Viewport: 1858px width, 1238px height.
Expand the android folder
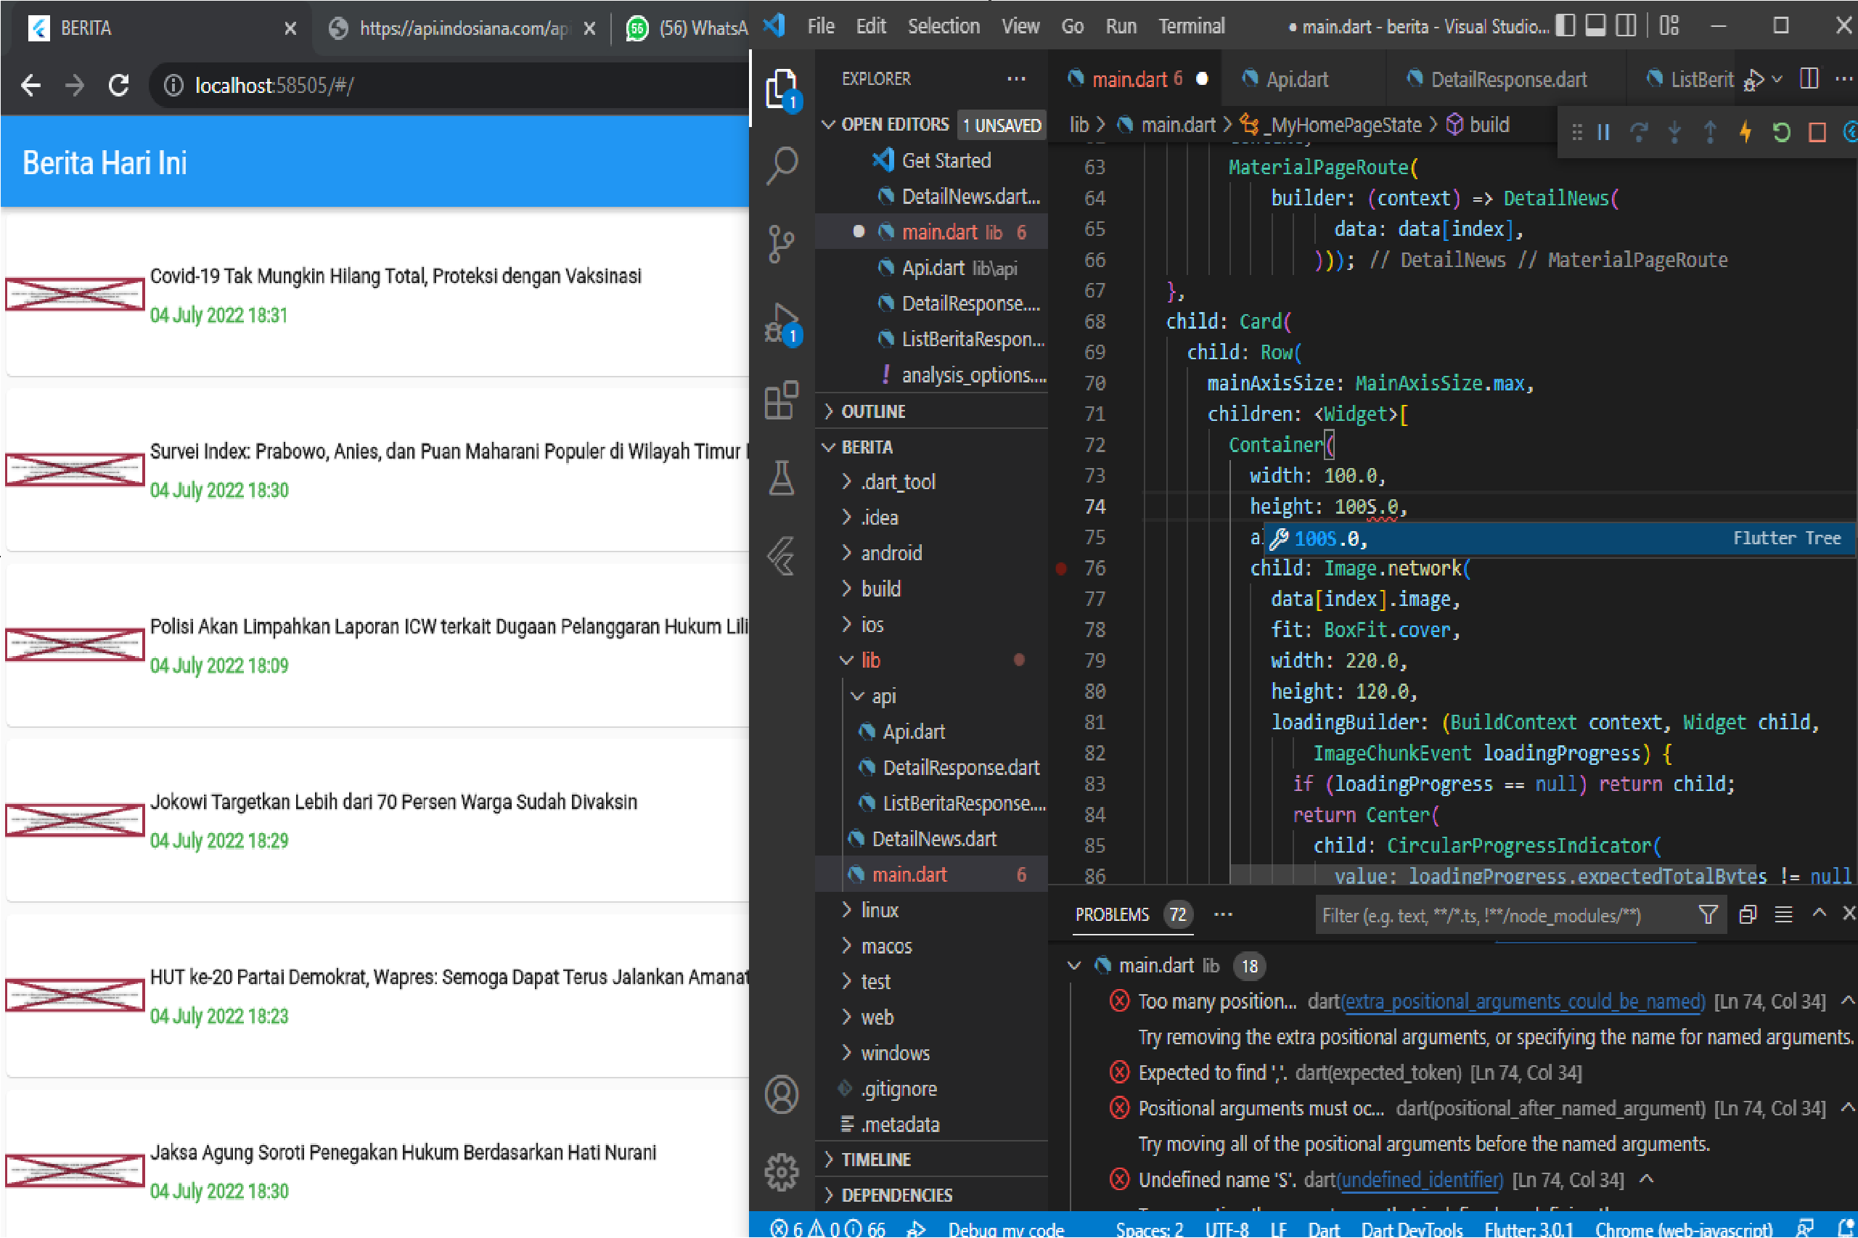click(891, 553)
